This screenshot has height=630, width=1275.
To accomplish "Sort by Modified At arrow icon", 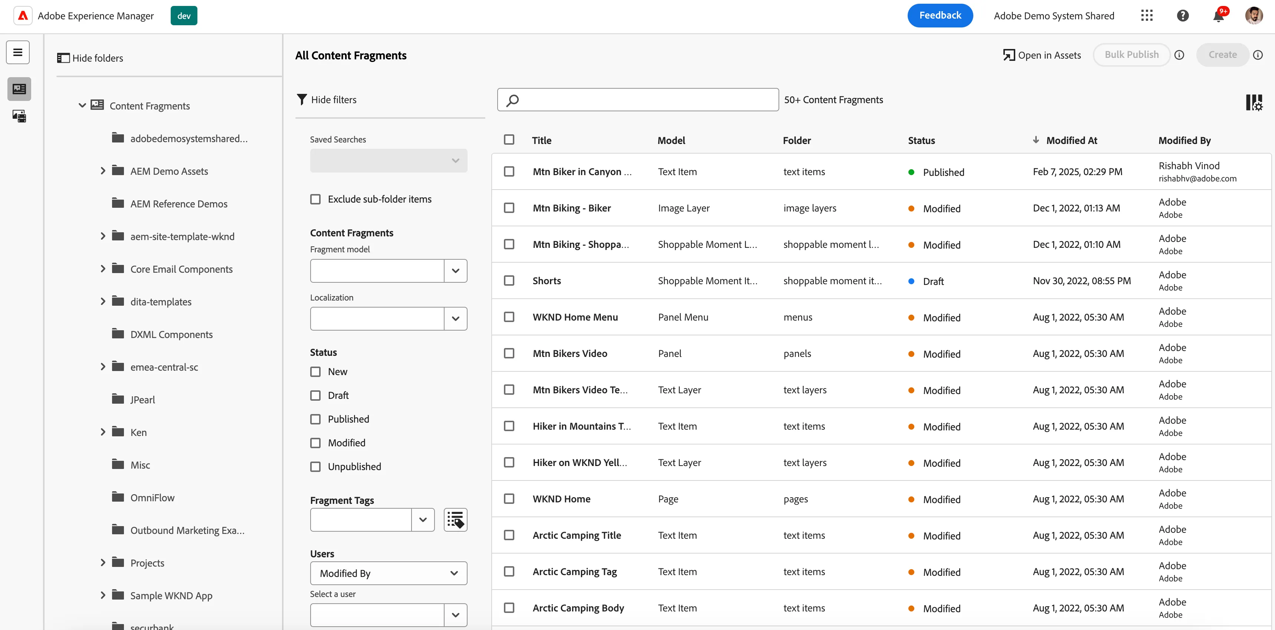I will coord(1036,140).
